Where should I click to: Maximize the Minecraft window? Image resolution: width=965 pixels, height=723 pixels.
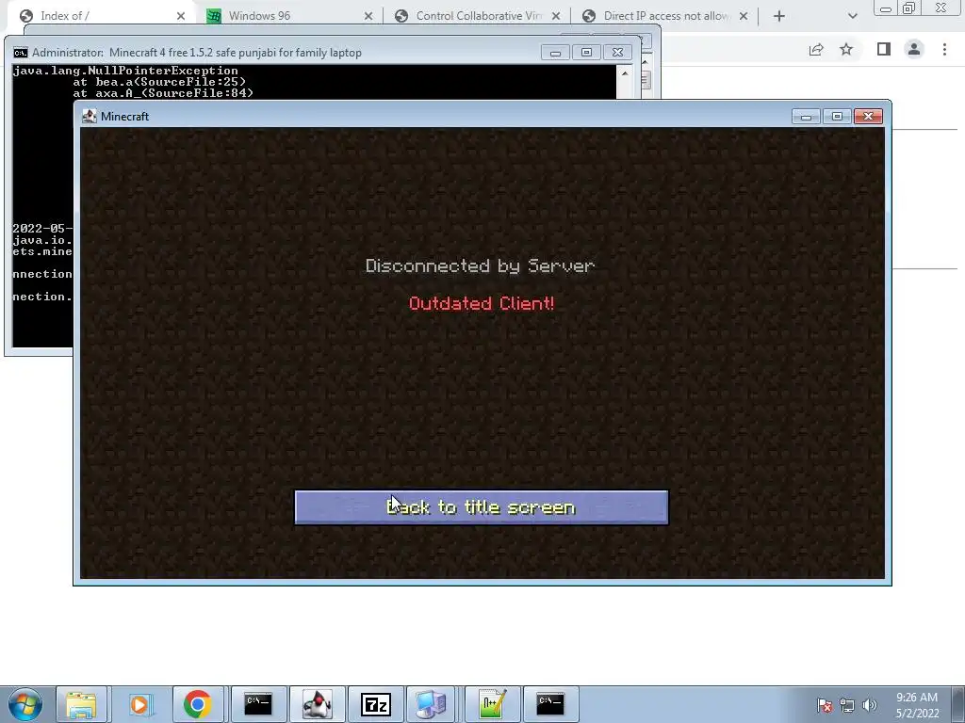pos(837,116)
